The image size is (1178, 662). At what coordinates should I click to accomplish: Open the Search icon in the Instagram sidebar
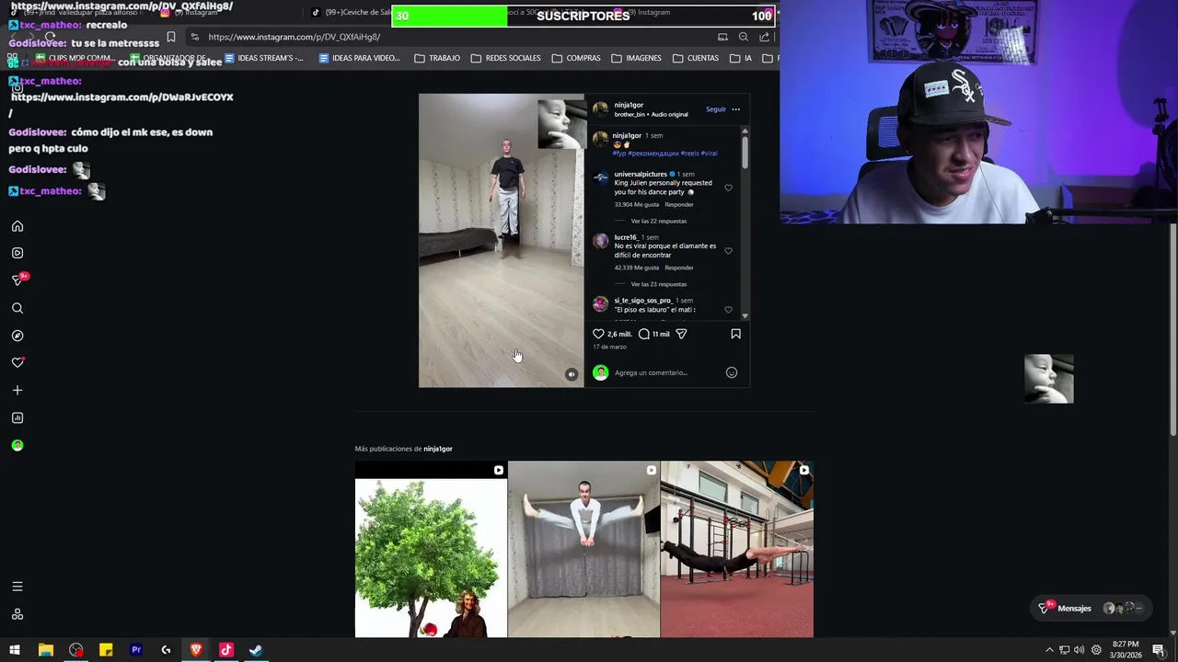click(x=17, y=308)
